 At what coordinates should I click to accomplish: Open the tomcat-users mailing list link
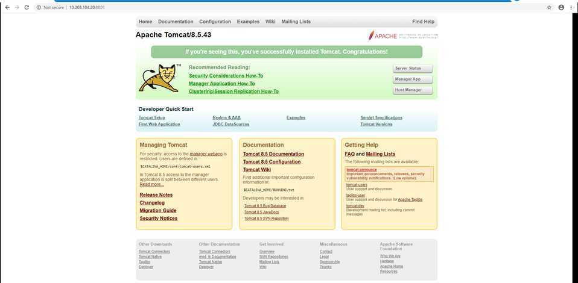pos(357,185)
